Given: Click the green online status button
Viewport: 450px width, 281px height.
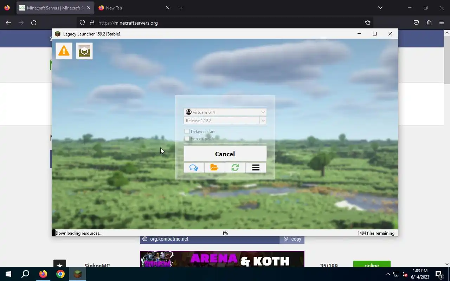Looking at the screenshot, I should coord(372,264).
